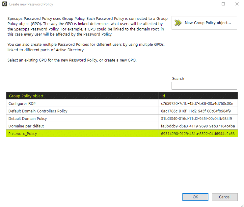The width and height of the screenshot is (244, 207).
Task: Click Id fa5bdcb9-d5a3-4119 cell
Action: [198, 126]
